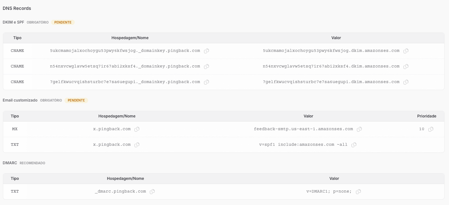This screenshot has width=449, height=205.
Task: Click the Prioridade column header
Action: pos(427,116)
